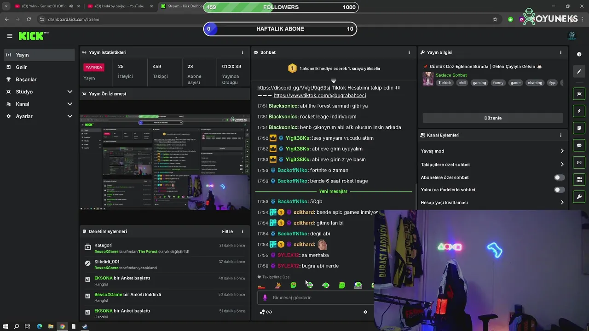Image resolution: width=589 pixels, height=331 pixels.
Task: Open the info icon in right toolbar
Action: [x=579, y=54]
